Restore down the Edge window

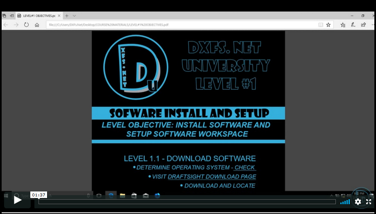tap(363, 16)
